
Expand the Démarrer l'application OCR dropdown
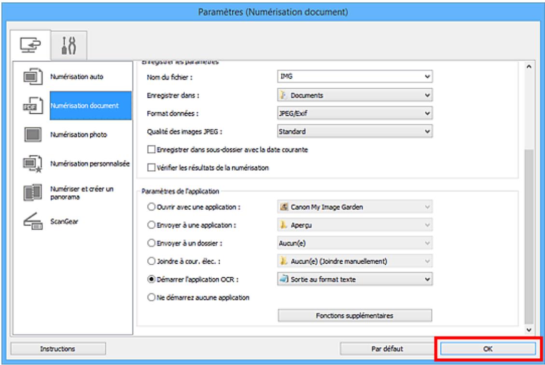pyautogui.click(x=355, y=279)
